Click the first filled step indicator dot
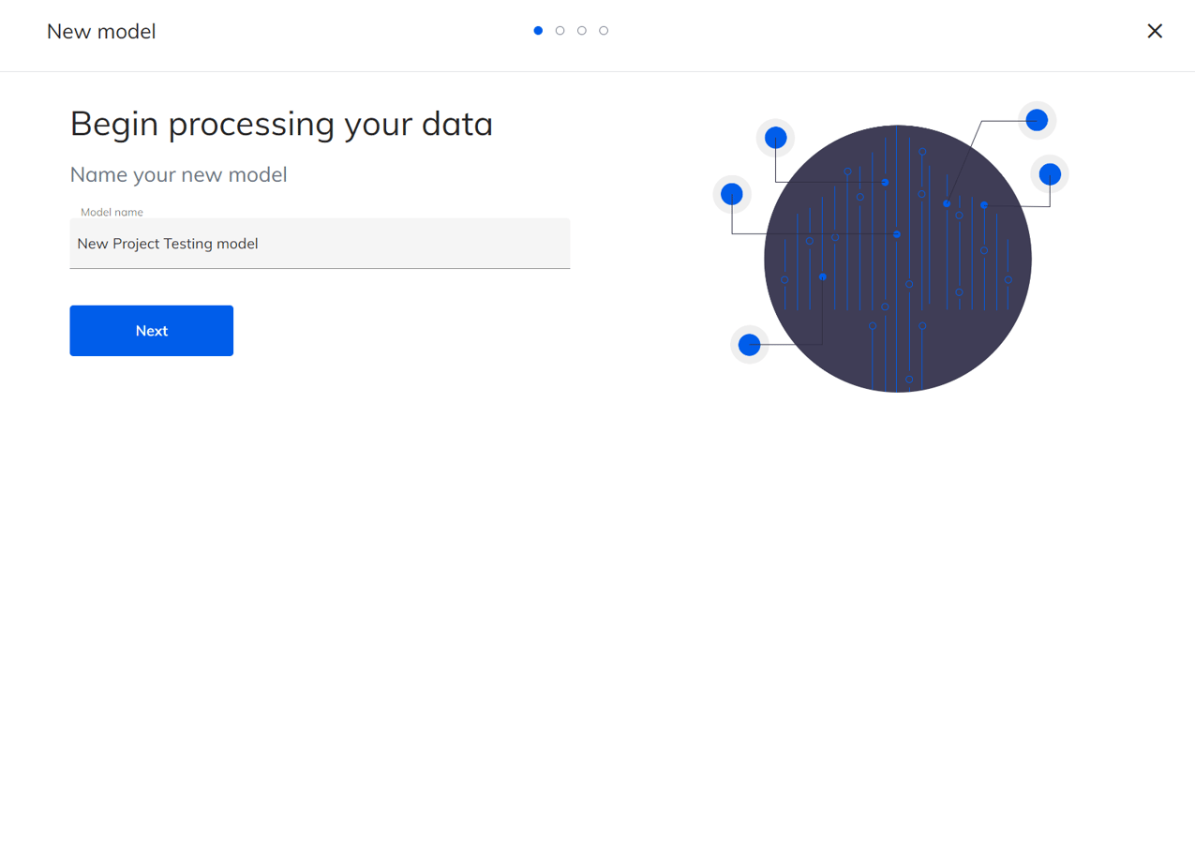 [538, 31]
